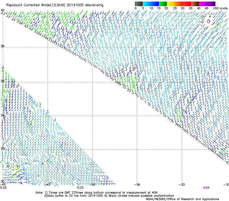Click the 'Rapidscat Corrected Winds(12.5KM)' title text
This screenshot has width=229, height=201.
click(36, 5)
